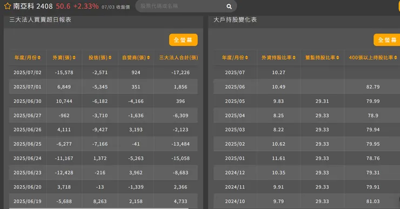Sort by 自營商(張) column
Screen dimensions: 400x209
136,58
